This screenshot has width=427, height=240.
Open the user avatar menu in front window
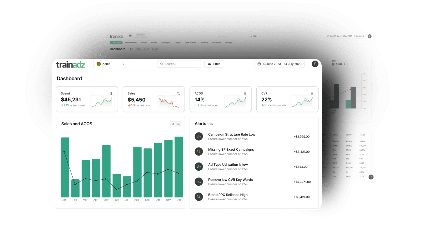point(315,64)
